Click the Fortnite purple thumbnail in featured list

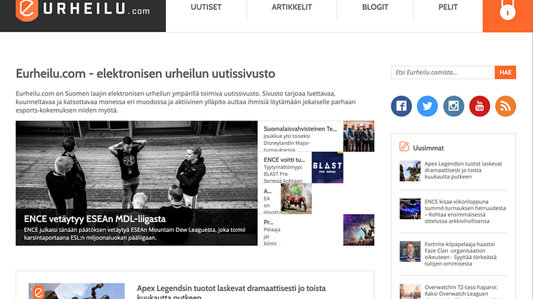pyautogui.click(x=359, y=230)
